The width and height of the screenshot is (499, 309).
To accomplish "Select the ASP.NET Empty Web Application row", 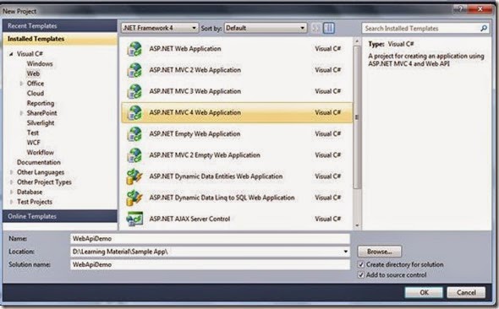I will (x=237, y=134).
